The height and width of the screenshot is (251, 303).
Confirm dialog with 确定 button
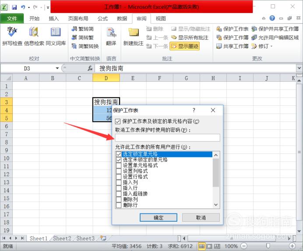159,218
